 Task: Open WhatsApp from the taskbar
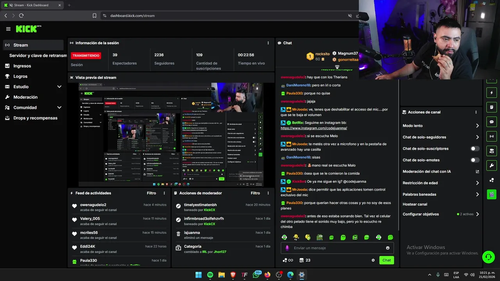[x=256, y=275]
